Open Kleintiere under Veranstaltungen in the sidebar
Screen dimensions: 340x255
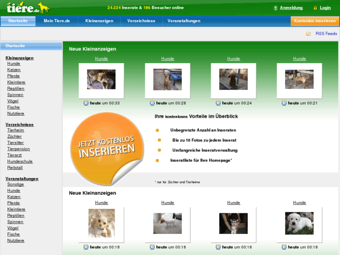click(x=16, y=210)
